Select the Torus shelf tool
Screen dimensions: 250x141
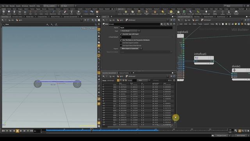point(20,12)
